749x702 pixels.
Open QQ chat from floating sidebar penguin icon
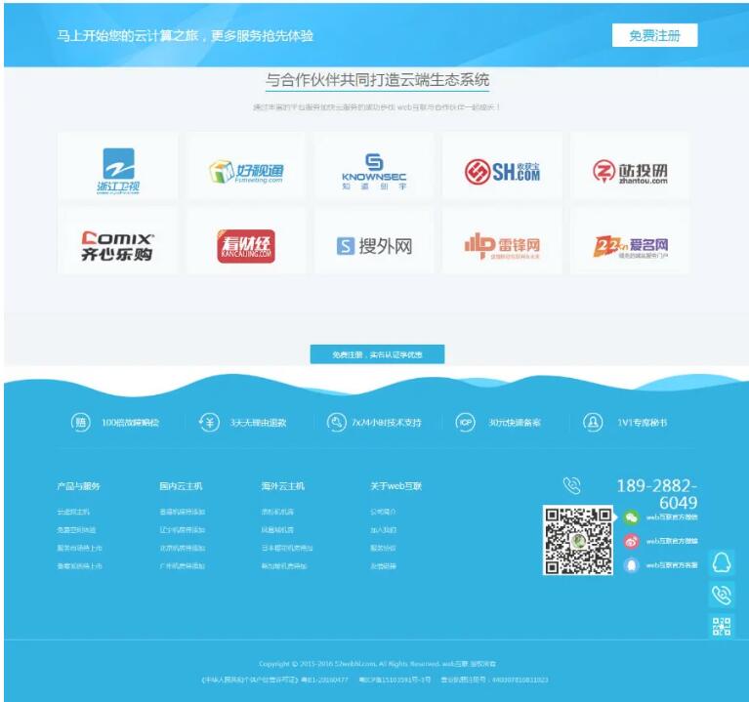pos(722,562)
